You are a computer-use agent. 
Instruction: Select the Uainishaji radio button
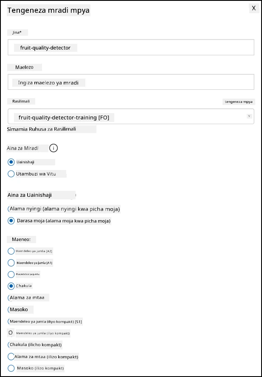coord(11,162)
